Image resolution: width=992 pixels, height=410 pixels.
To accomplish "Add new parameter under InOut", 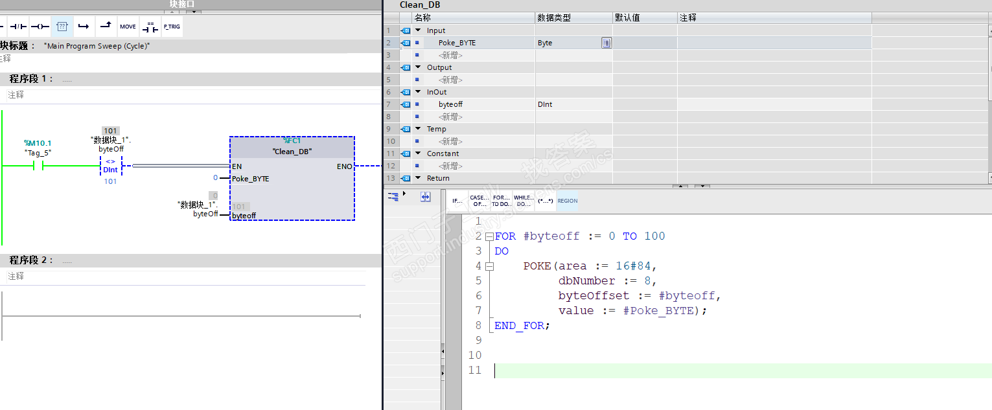I will coord(450,117).
